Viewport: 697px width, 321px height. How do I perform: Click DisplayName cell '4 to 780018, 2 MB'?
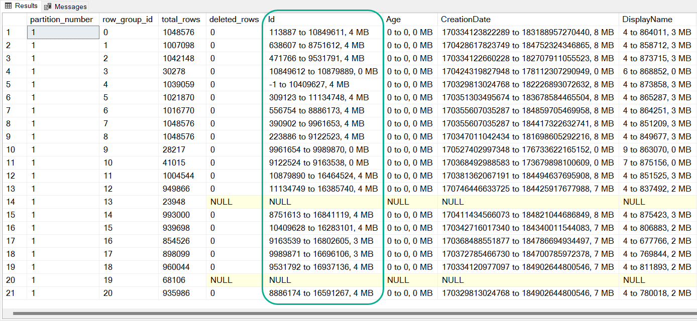658,293
